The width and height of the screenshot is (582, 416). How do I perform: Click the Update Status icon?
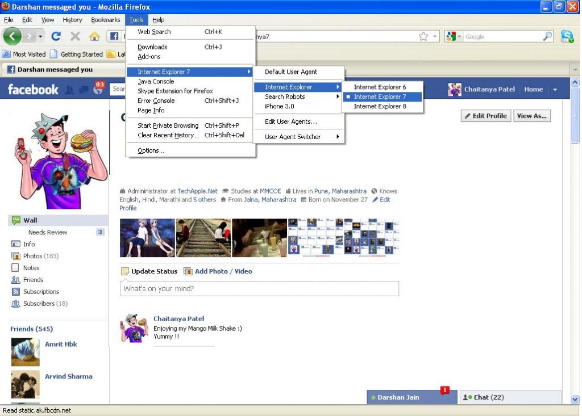point(124,271)
